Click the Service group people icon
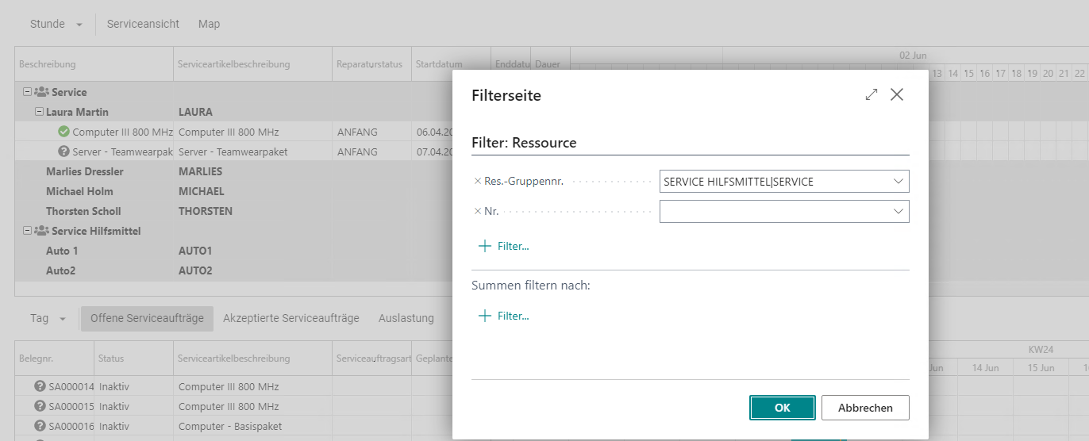Screen dimensions: 1089x441 click(x=41, y=92)
